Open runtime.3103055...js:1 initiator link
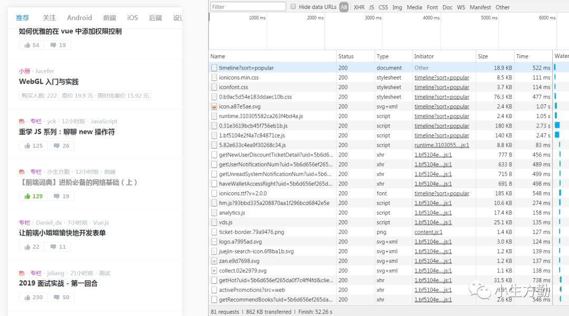 [x=442, y=145]
